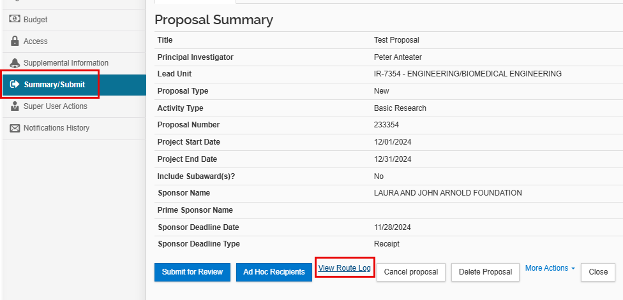
Task: Expand the More Actions dropdown
Action: (550, 268)
